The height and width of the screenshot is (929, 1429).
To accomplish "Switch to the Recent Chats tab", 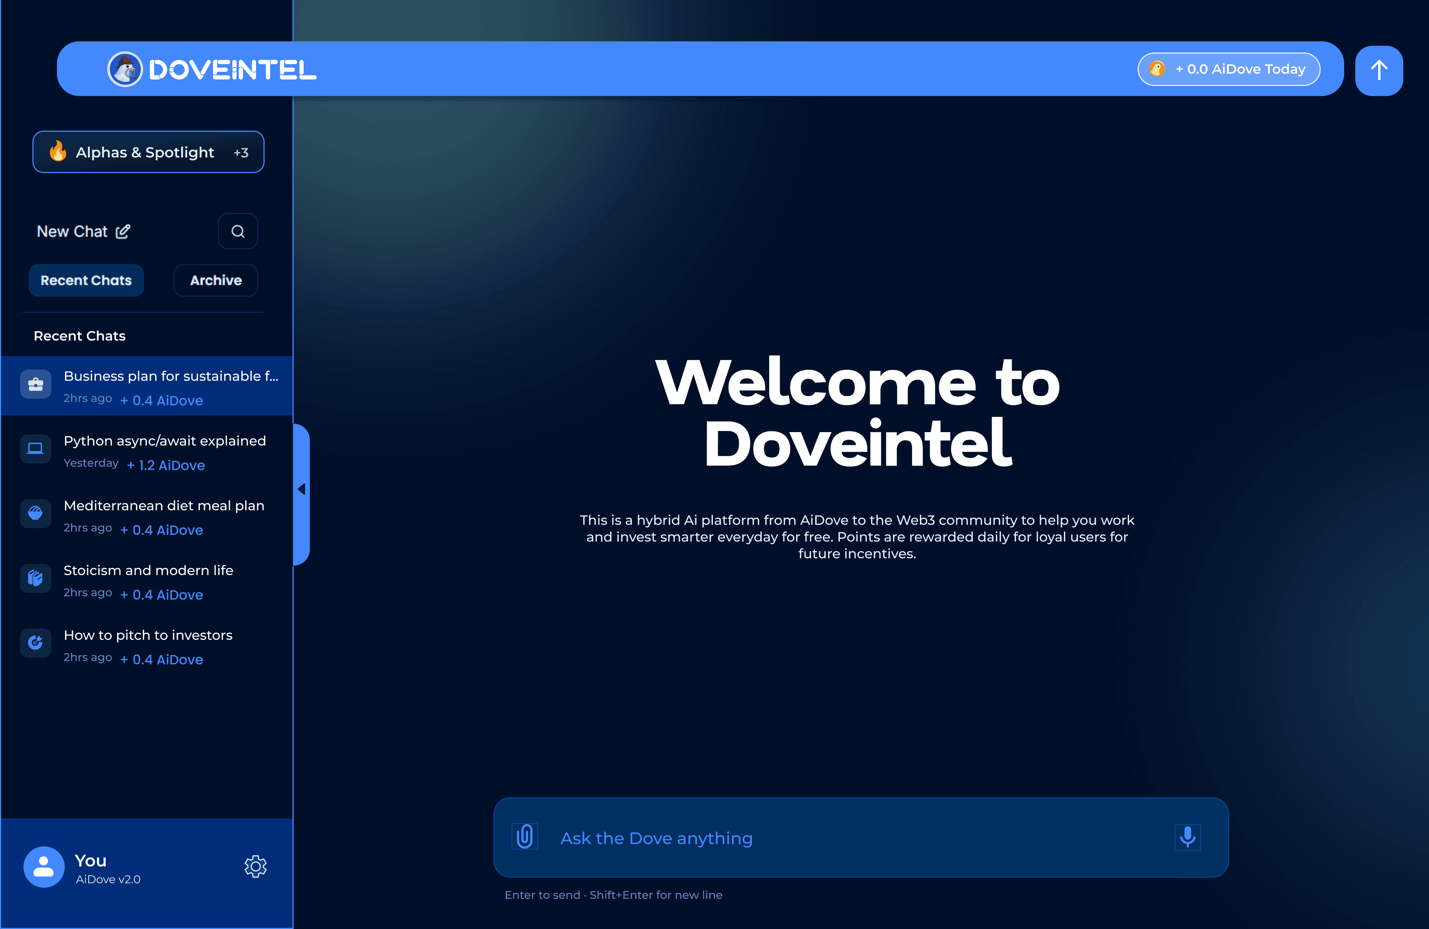I will tap(86, 280).
